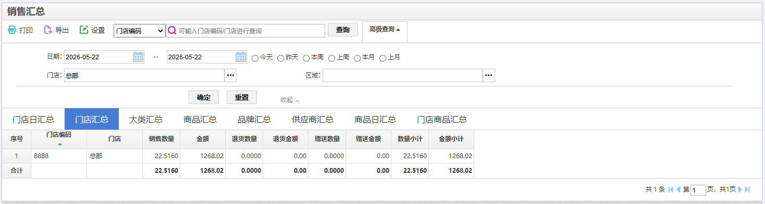Click the page number input box

tap(698, 190)
